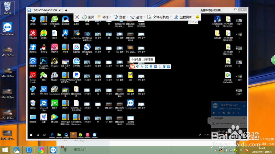Open 闪电数据恢复软件 icon
The image size is (275, 154).
pos(217,21)
